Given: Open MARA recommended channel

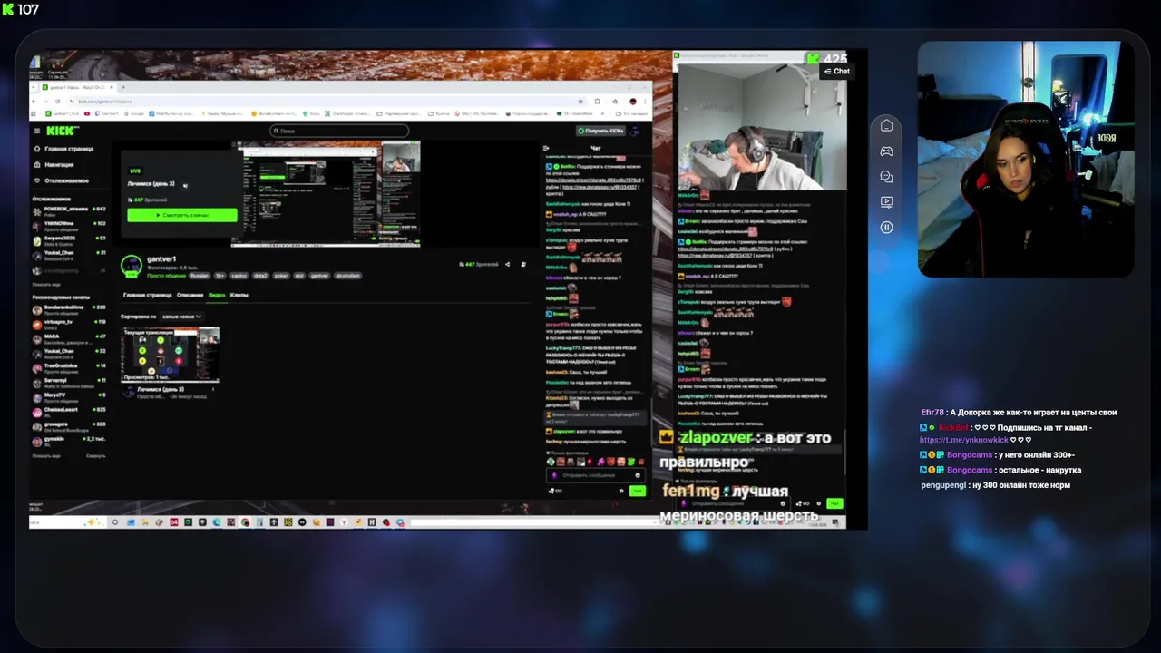Looking at the screenshot, I should [70, 337].
